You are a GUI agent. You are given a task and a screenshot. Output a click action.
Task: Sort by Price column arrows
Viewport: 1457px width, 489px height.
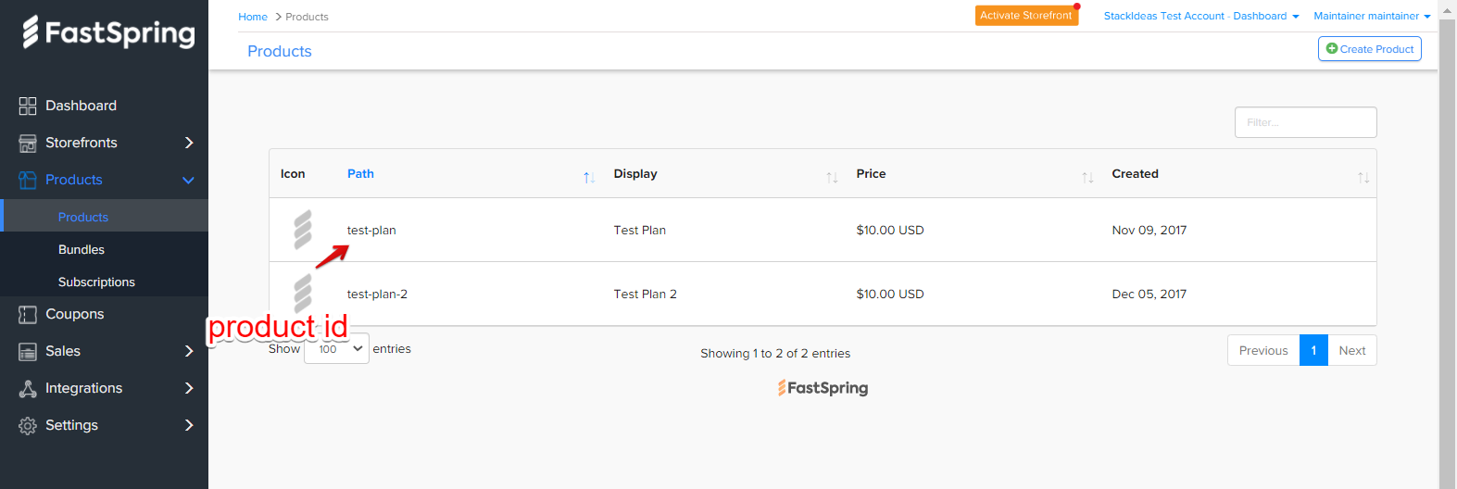click(x=1087, y=177)
